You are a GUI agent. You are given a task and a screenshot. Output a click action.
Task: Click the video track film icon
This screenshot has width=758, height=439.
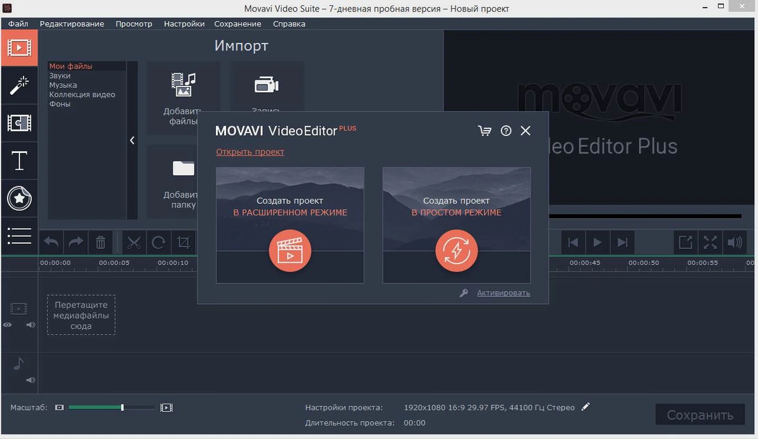point(18,309)
